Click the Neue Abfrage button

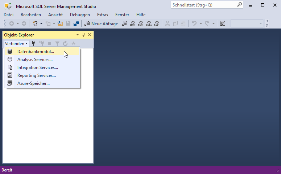pos(101,23)
